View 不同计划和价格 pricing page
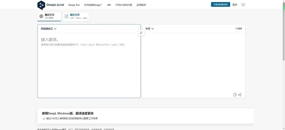Image resolution: width=285 pixels, height=130 pixels. [124, 5]
